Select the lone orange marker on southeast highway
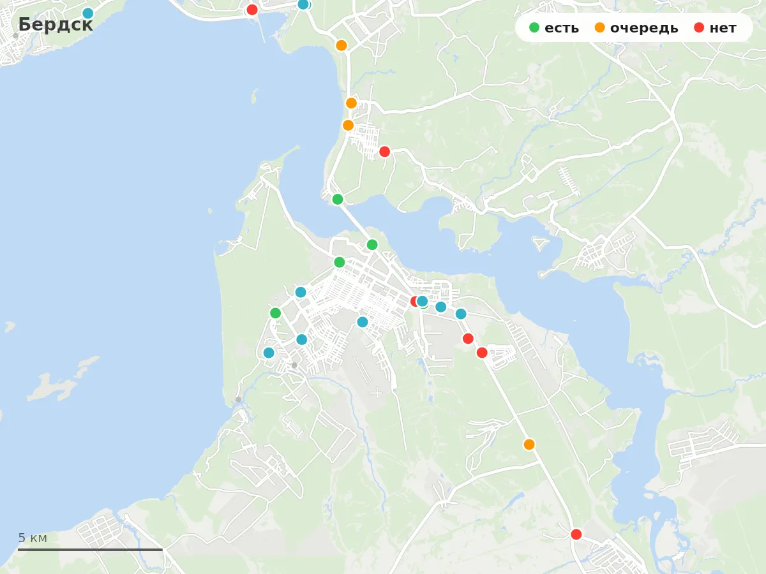Screen dimensions: 766x574 [529, 445]
